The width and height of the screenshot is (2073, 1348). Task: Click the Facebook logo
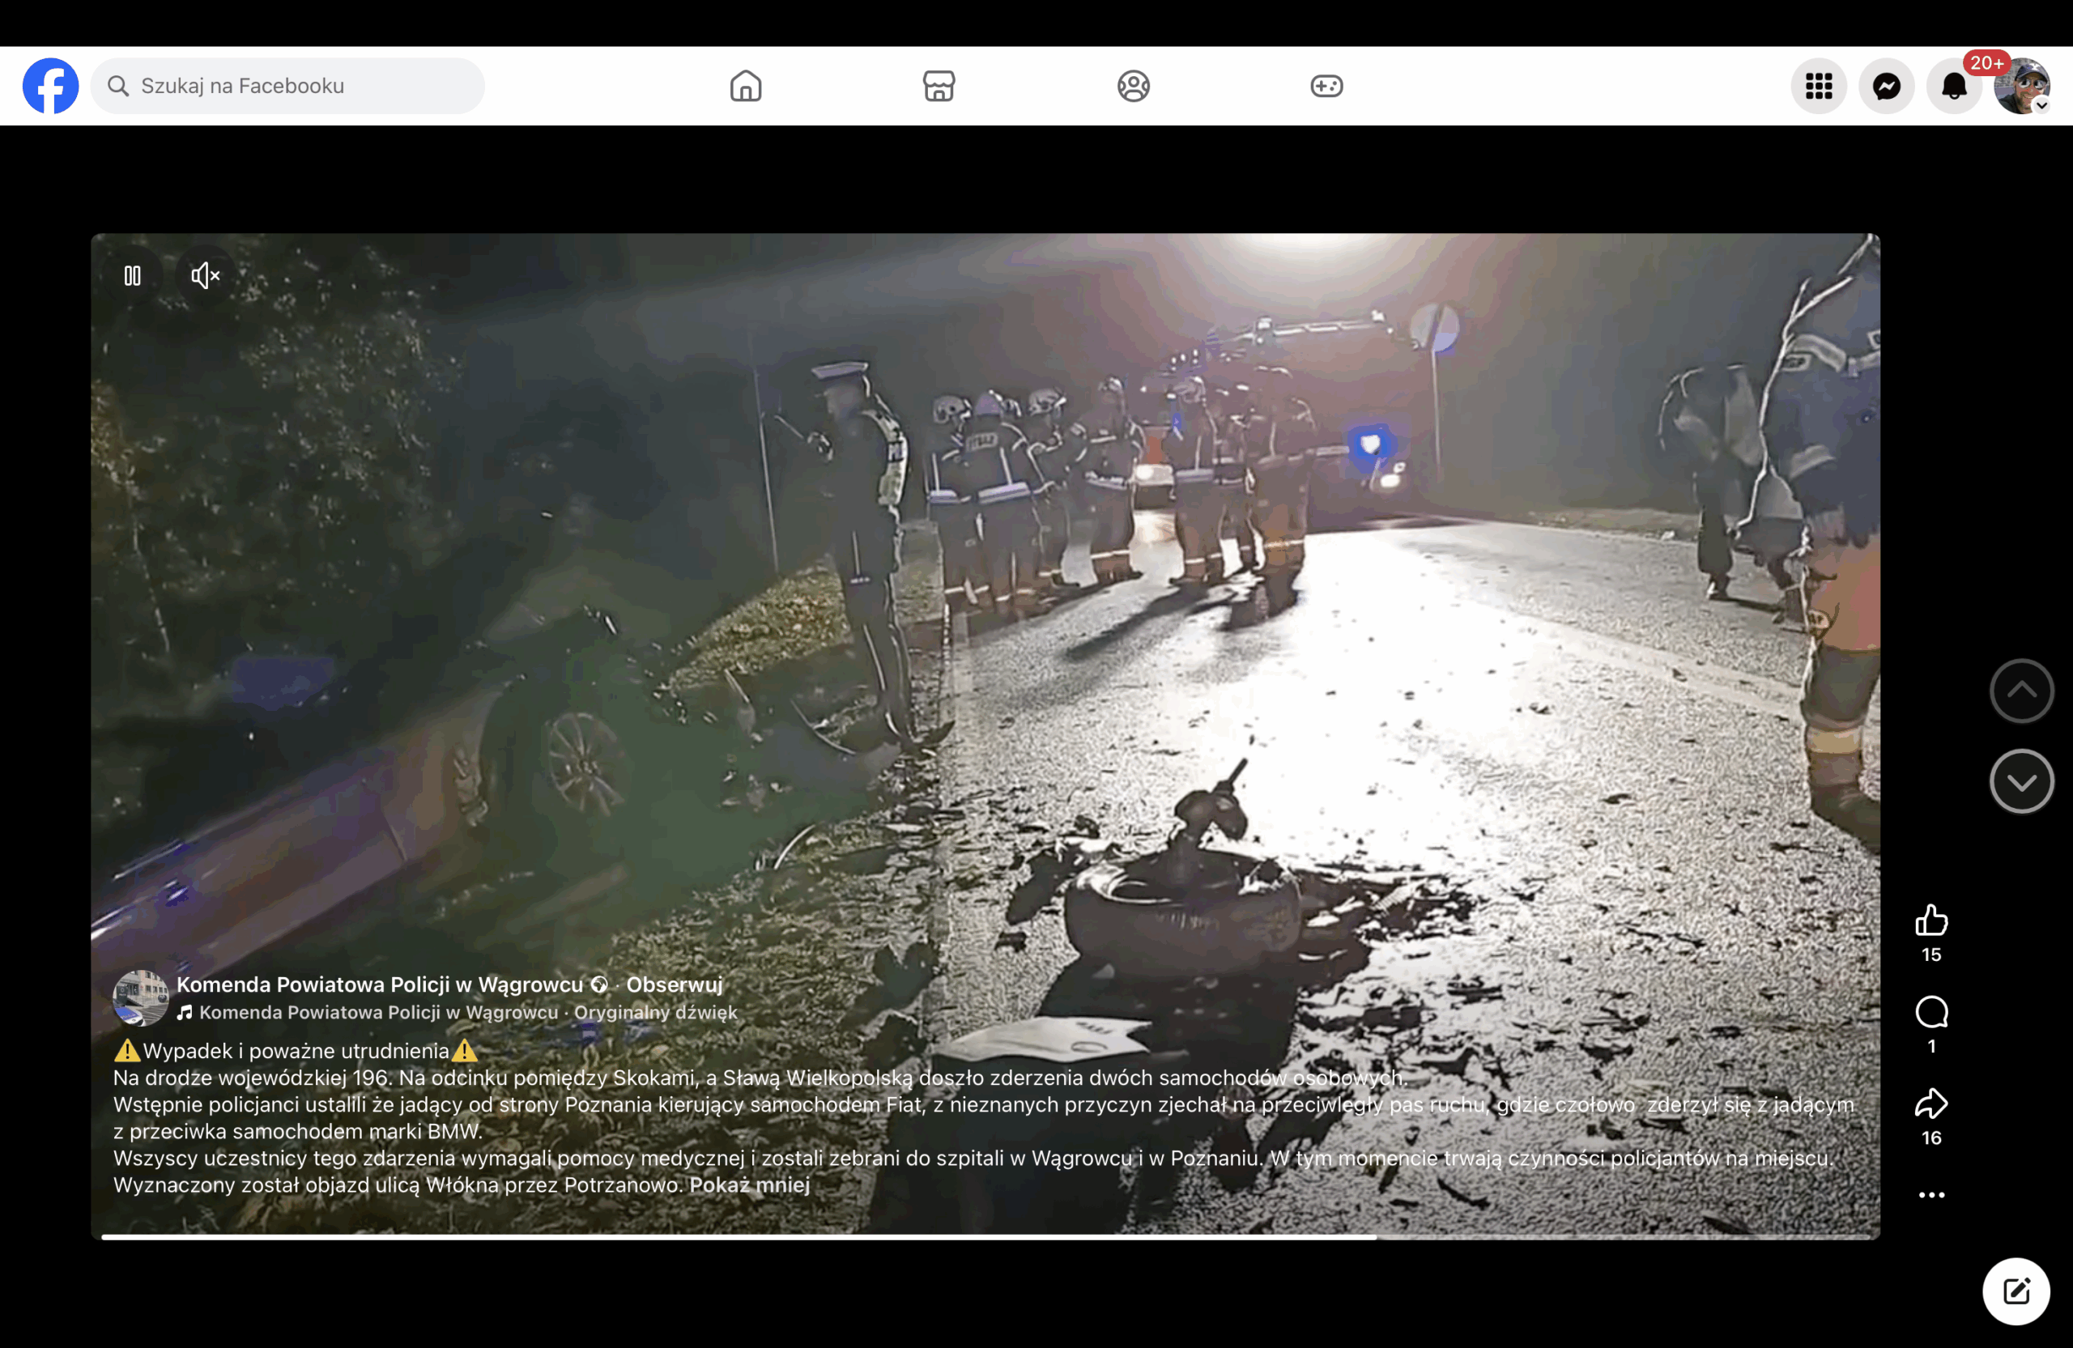point(50,86)
